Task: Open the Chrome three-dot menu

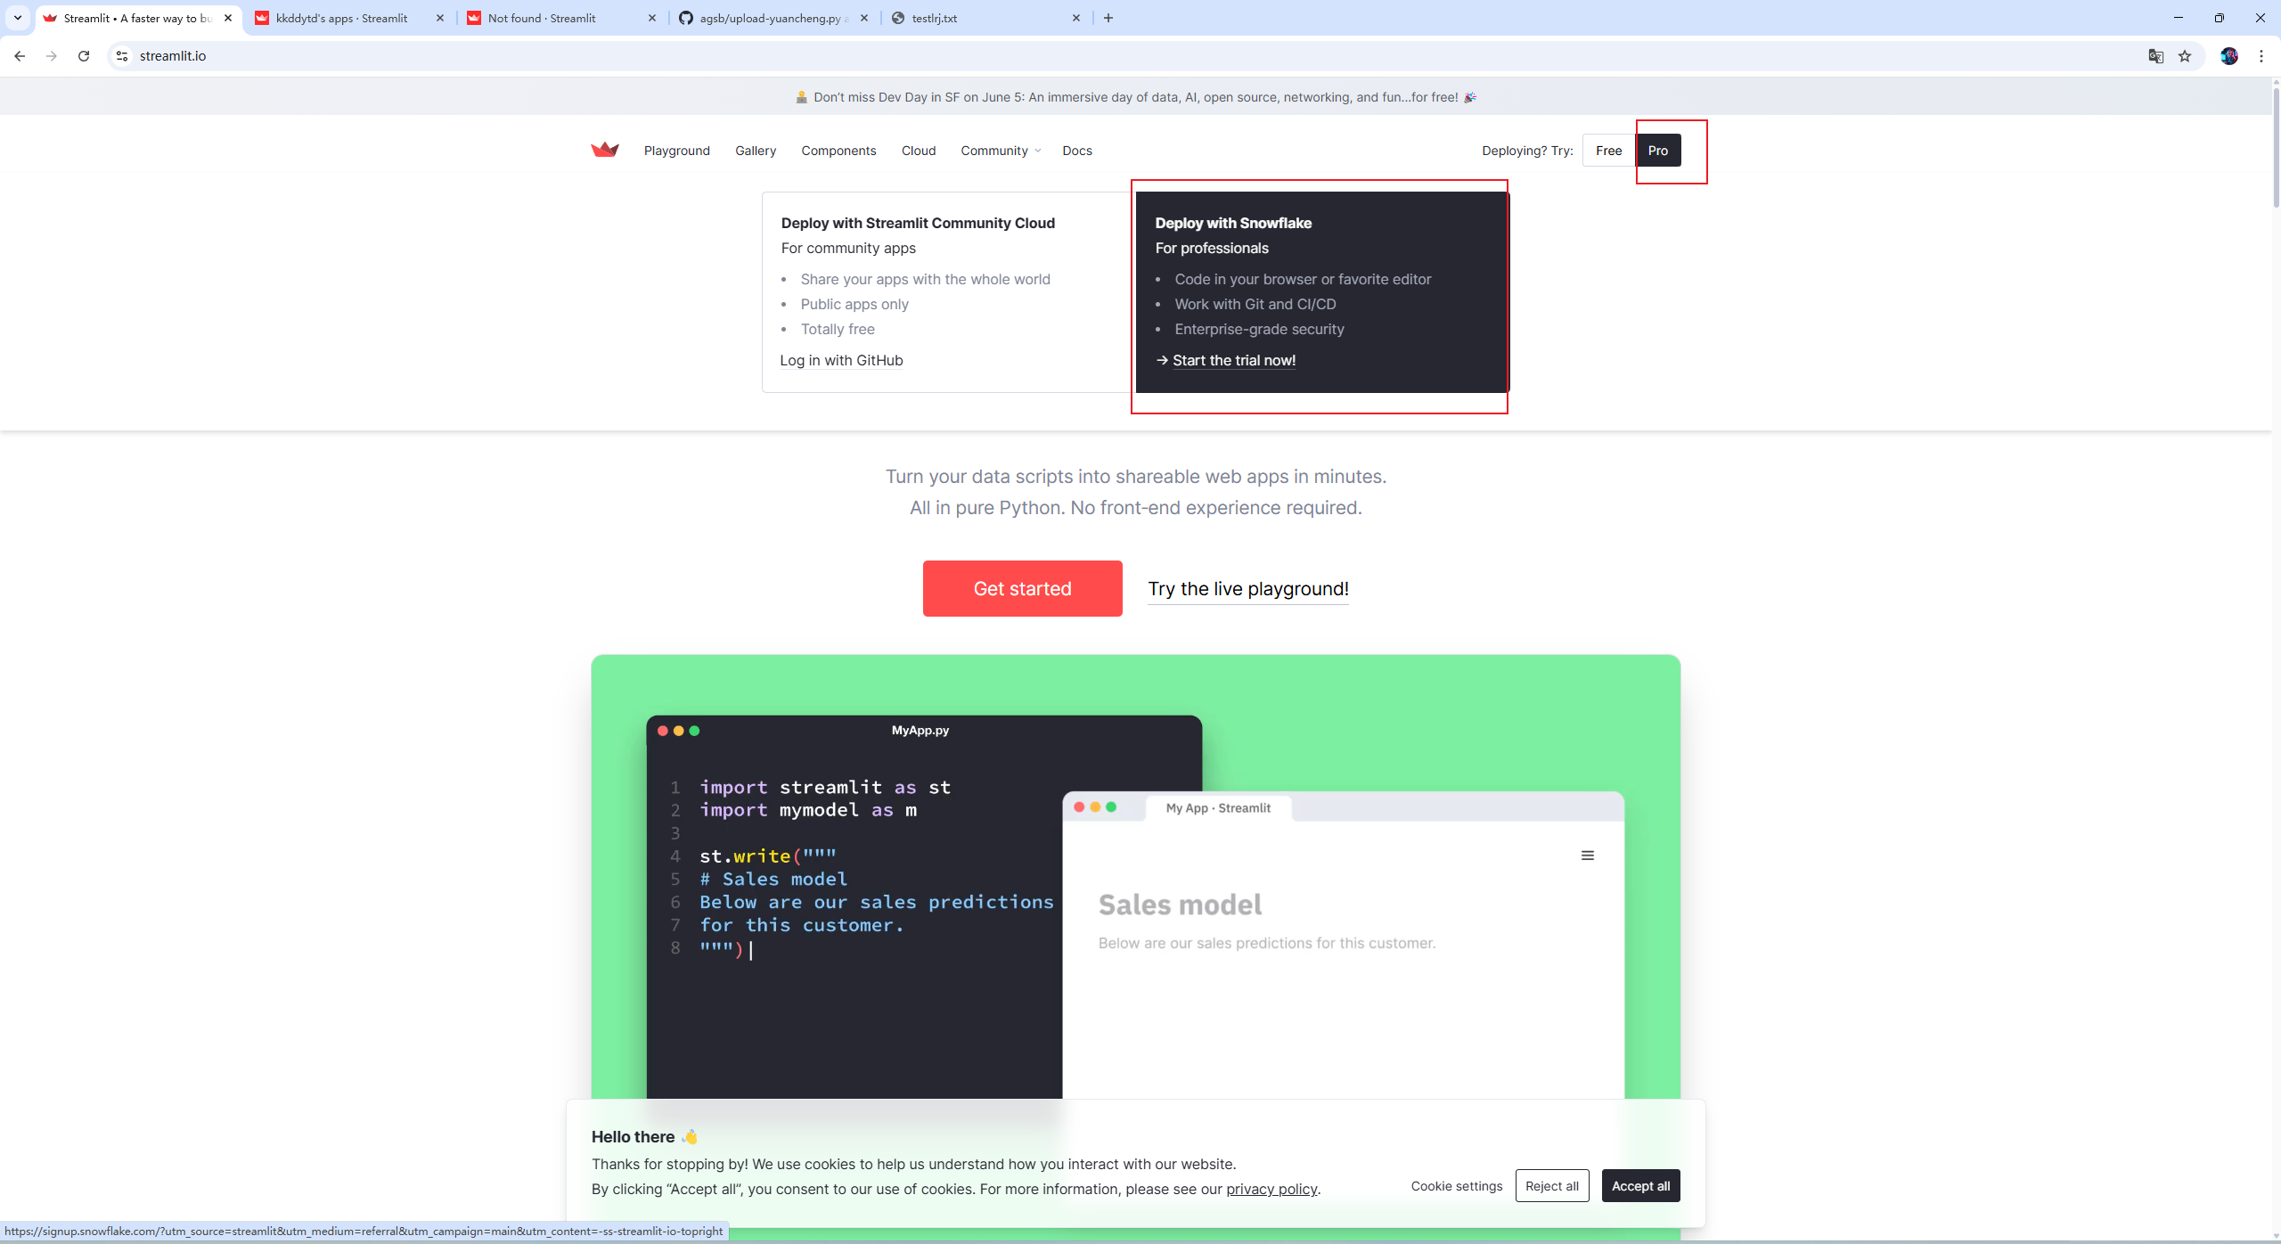Action: 2261,56
